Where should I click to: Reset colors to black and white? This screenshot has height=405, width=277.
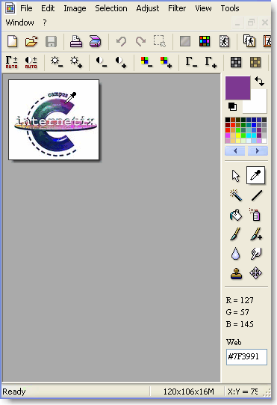click(x=232, y=106)
